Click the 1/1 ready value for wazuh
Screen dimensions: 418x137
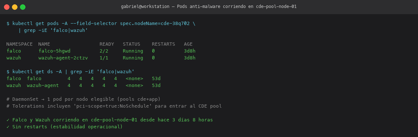104,58
